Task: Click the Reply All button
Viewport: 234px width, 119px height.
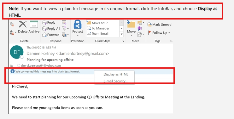Action: tap(51, 29)
